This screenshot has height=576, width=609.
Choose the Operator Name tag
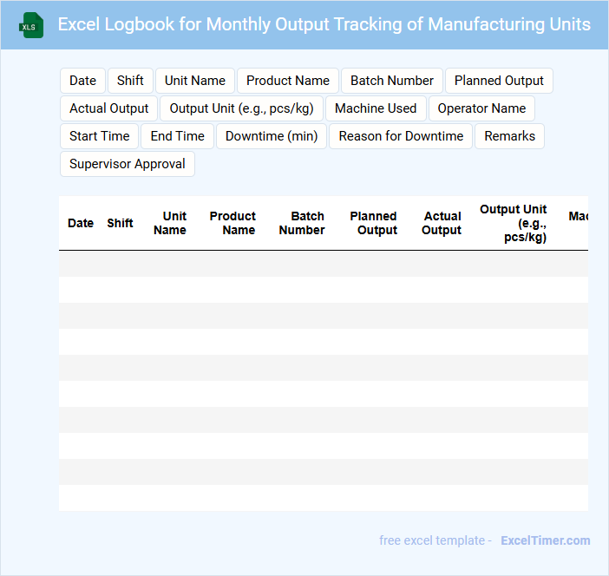(481, 108)
